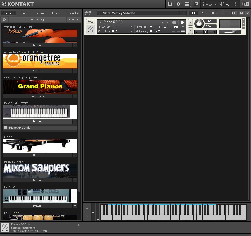Adjust the Piano XP-30 pan slider
Viewport: 251px width, 236px height.
point(205,32)
